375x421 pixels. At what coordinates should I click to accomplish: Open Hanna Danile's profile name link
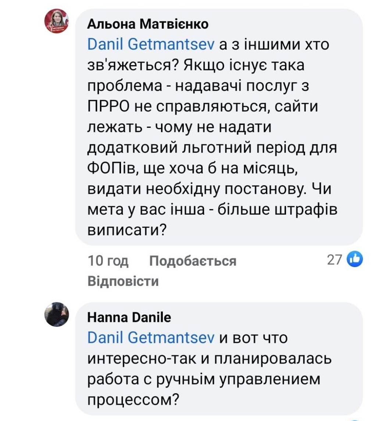click(129, 317)
